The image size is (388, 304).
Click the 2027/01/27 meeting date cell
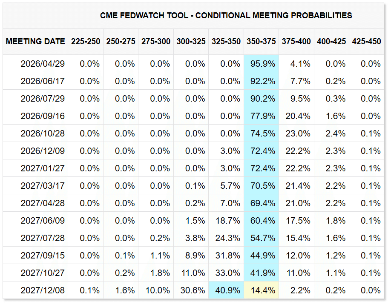(x=43, y=168)
